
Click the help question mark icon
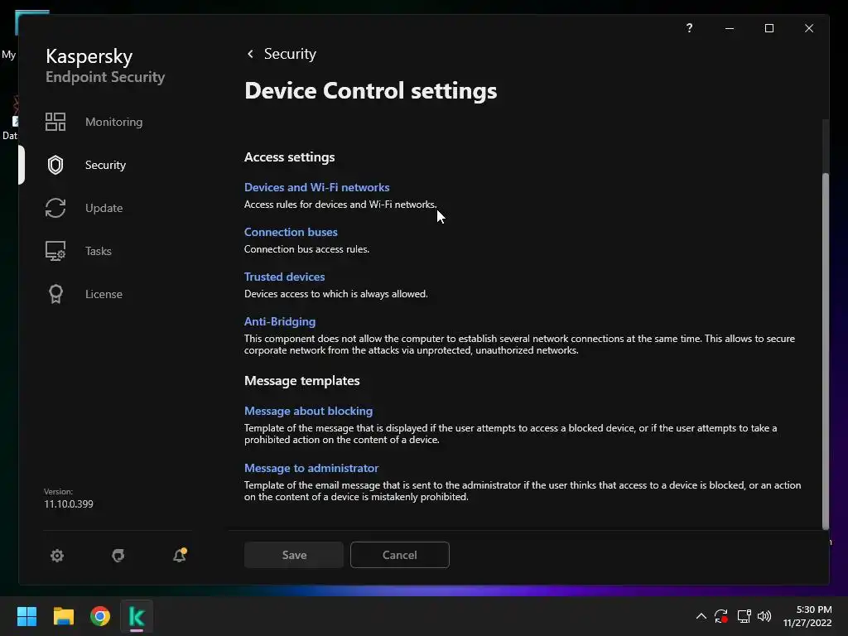click(689, 28)
